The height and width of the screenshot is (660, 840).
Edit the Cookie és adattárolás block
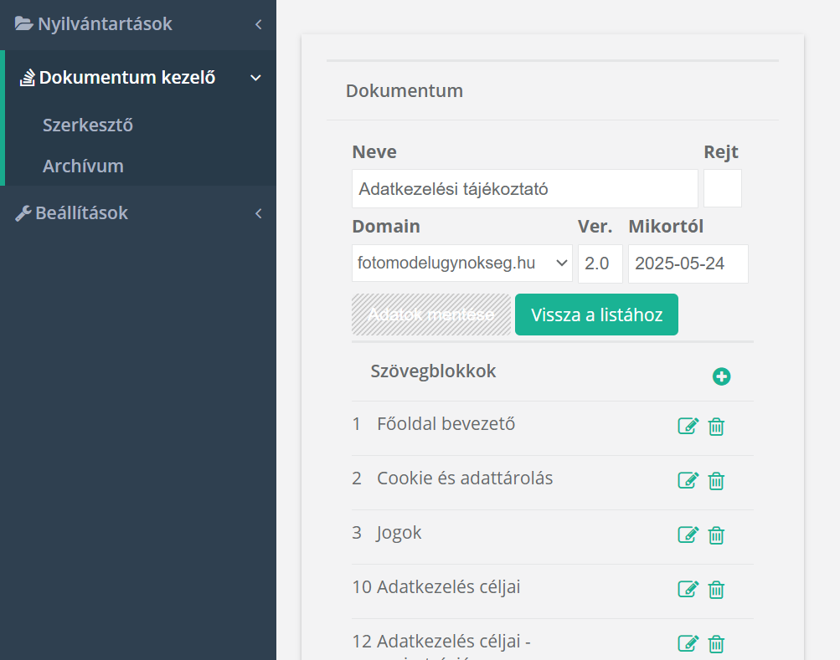[x=688, y=480]
